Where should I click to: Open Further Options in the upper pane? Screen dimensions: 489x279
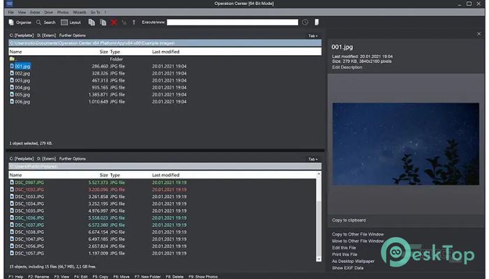pos(73,36)
